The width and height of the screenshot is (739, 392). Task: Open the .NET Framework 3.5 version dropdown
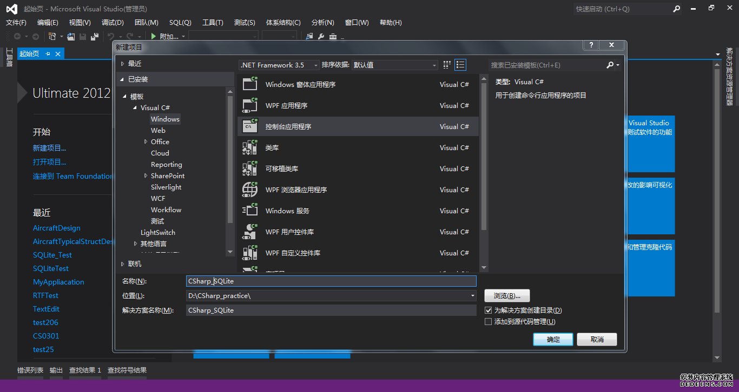point(279,65)
